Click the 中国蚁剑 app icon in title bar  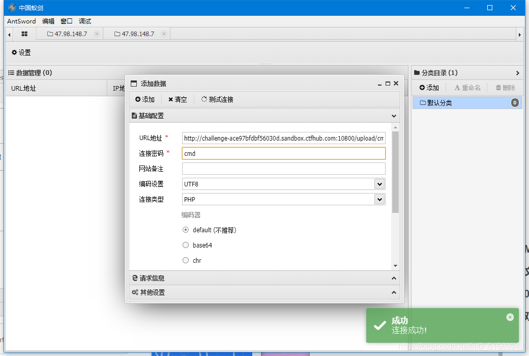[12, 8]
